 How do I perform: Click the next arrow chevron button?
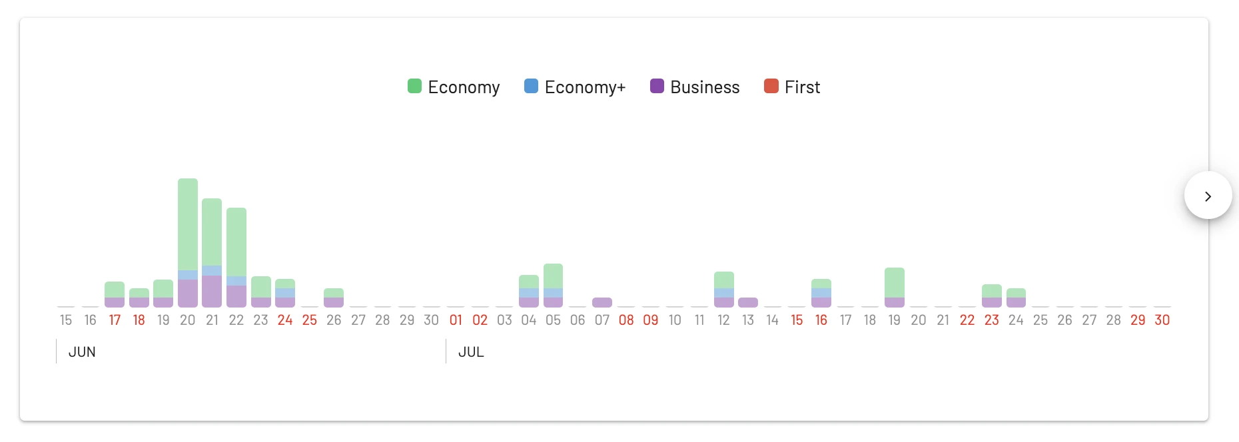click(x=1208, y=196)
